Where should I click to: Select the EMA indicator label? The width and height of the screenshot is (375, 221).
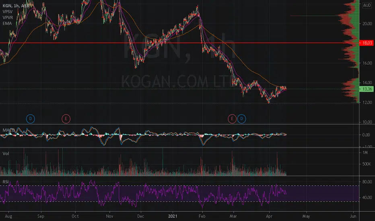click(7, 23)
